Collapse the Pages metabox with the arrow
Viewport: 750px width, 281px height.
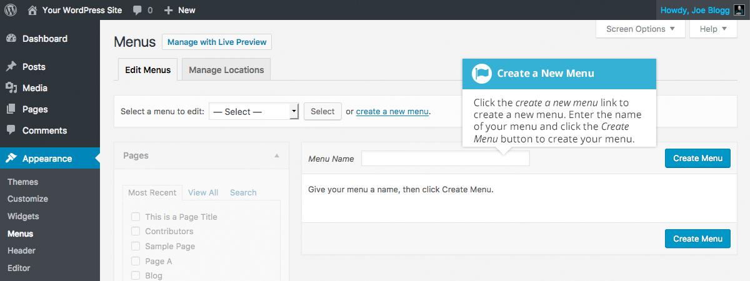point(277,155)
